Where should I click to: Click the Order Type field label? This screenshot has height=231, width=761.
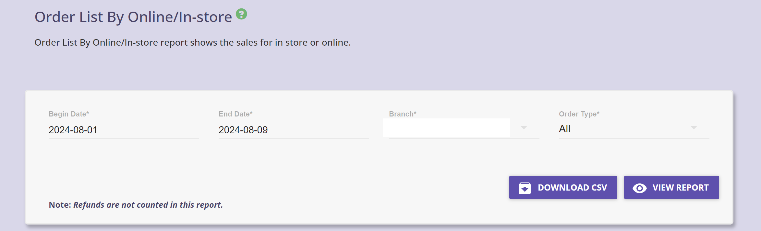[579, 114]
